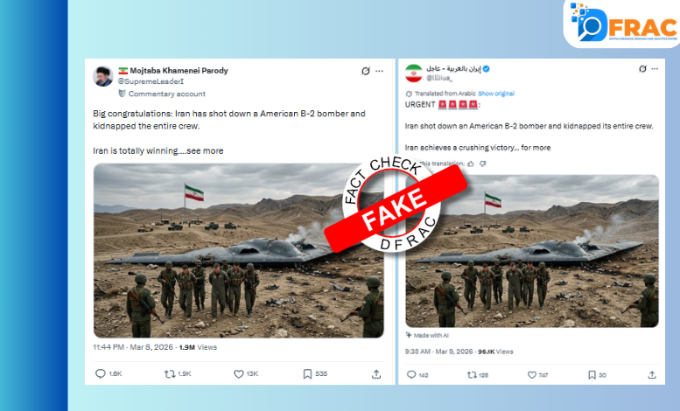Open @SupremeLeaderI profile handle
The height and width of the screenshot is (411, 680).
tap(151, 81)
